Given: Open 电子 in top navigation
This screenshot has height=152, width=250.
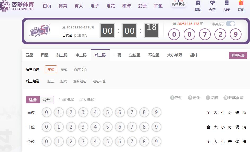Looking at the screenshot, I should (x=95, y=6).
